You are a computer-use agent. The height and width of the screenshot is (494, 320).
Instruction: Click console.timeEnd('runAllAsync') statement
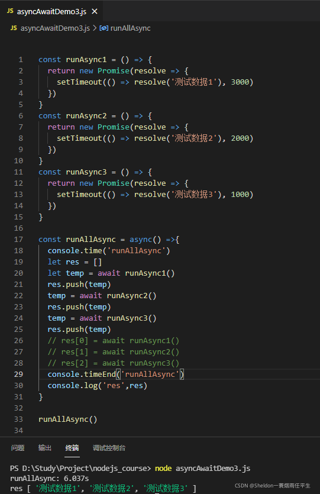(116, 374)
